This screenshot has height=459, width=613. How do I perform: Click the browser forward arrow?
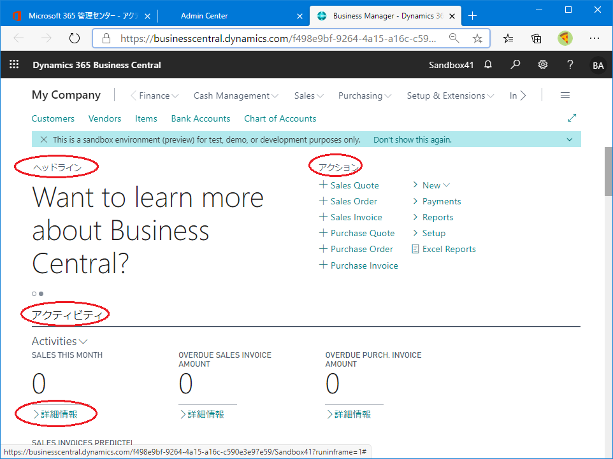[46, 38]
